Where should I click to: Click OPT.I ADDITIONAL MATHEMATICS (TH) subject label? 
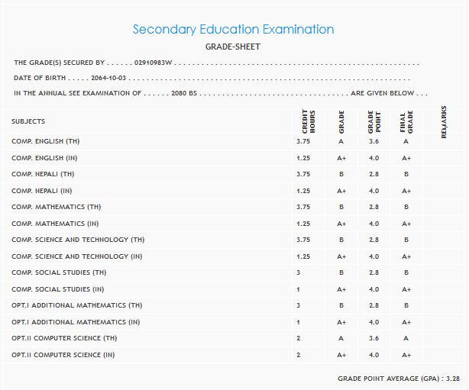(x=76, y=305)
